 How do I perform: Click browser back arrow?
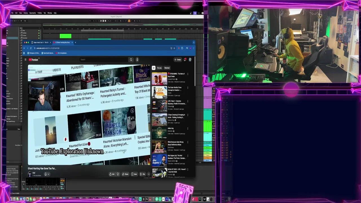[x=24, y=48]
